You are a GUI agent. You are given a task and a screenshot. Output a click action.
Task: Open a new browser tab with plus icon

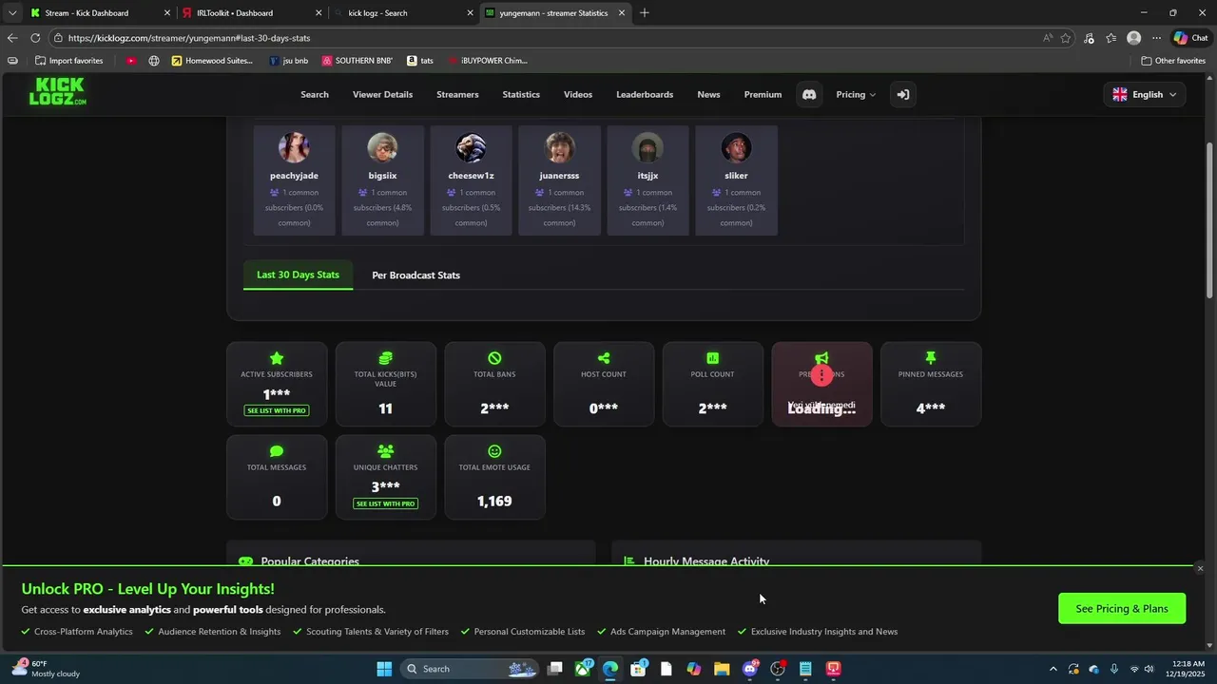645,13
